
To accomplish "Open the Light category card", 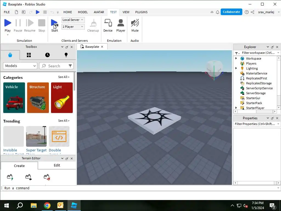I will [x=62, y=98].
